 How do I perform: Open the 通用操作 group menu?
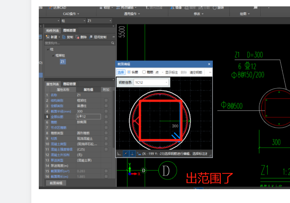(132, 14)
